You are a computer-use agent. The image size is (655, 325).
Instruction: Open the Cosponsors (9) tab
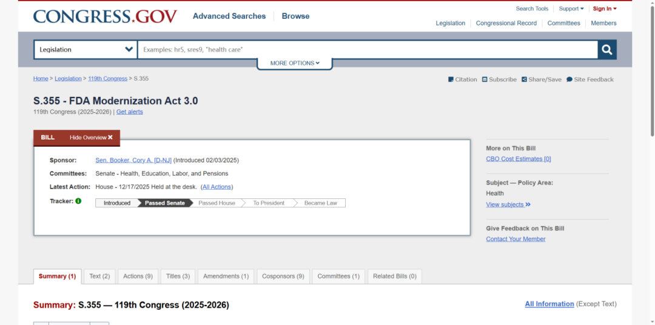pos(283,276)
